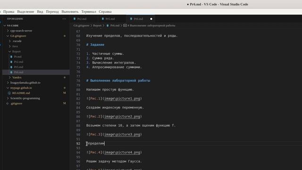Image resolution: width=302 pixels, height=170 pixels.
Task: Click Report in the breadcrumb path
Action: click(x=97, y=25)
